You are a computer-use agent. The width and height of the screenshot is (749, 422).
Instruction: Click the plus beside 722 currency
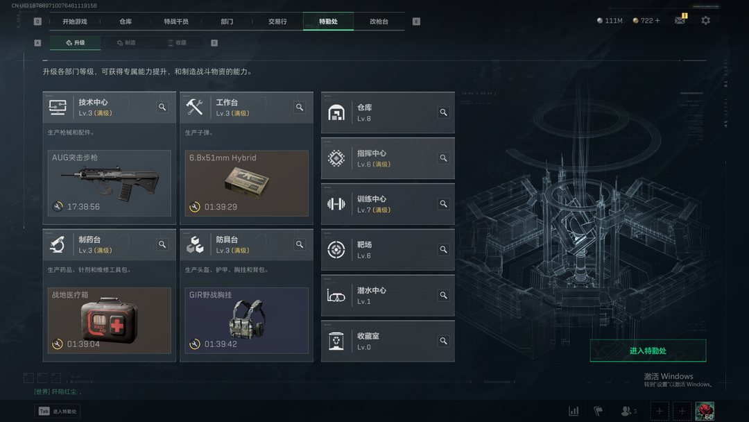[x=657, y=21]
